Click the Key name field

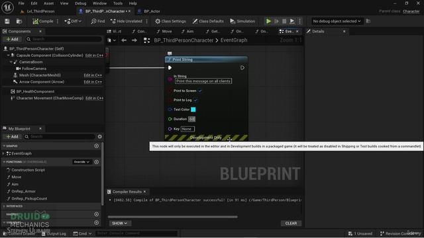tap(187, 129)
